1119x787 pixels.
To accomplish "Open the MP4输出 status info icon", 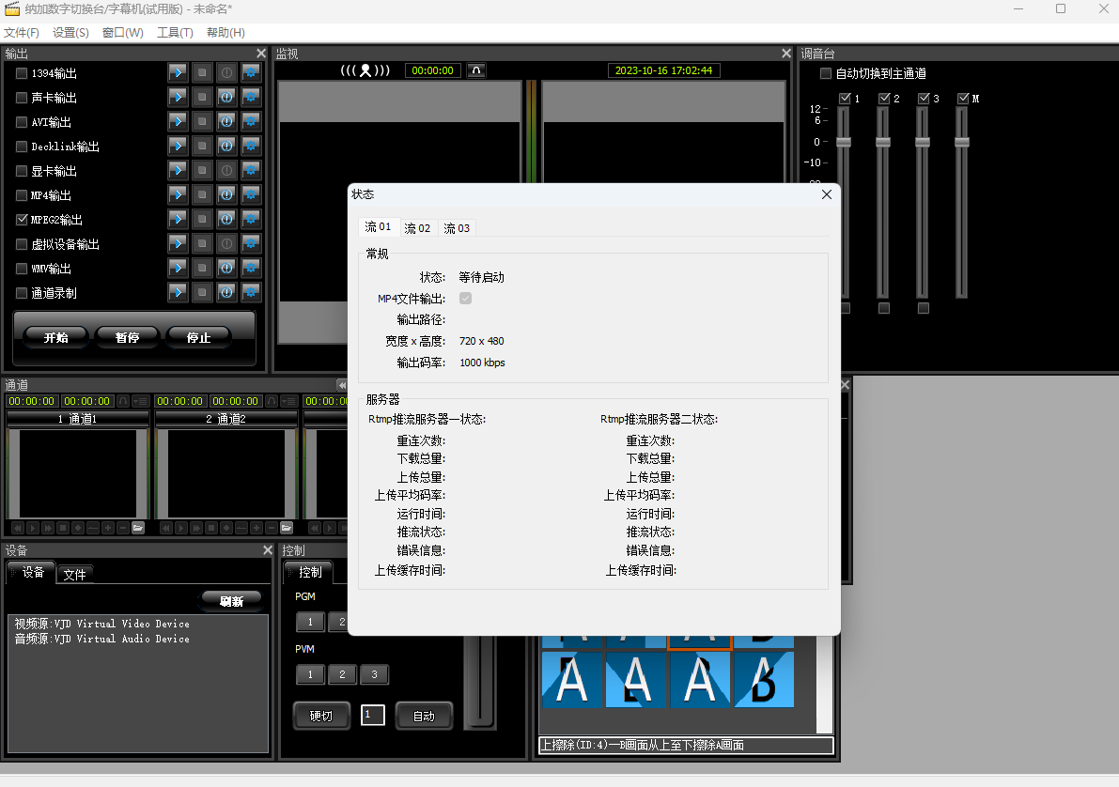I will click(226, 194).
